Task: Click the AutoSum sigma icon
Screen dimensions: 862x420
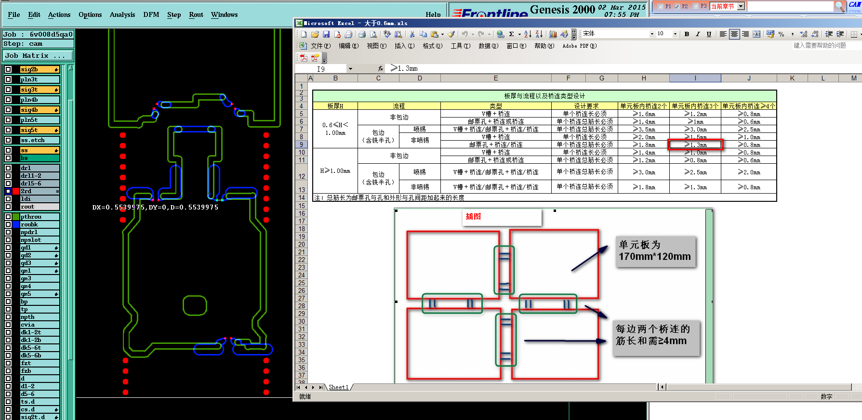Action: point(512,34)
